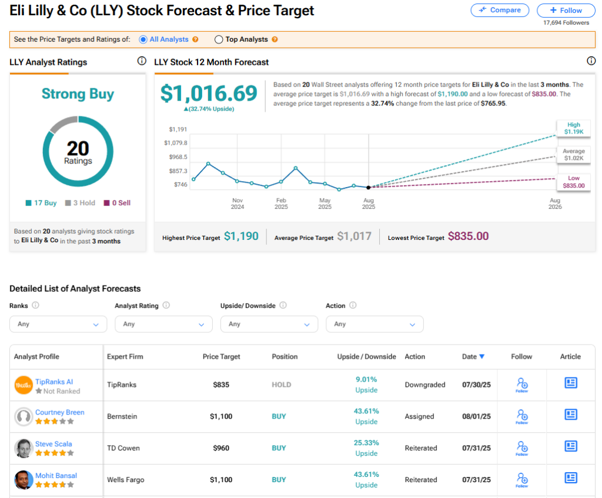The height and width of the screenshot is (498, 602).
Task: Click the Position column header
Action: point(285,356)
